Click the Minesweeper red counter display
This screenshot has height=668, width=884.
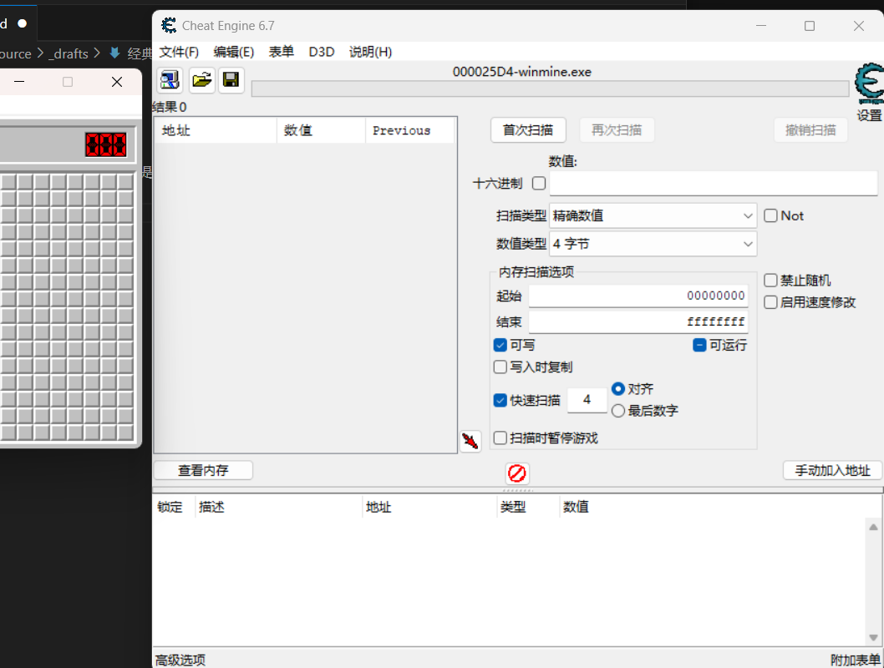pyautogui.click(x=106, y=144)
